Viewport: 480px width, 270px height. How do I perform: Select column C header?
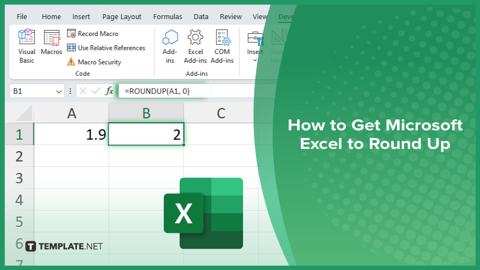click(221, 113)
